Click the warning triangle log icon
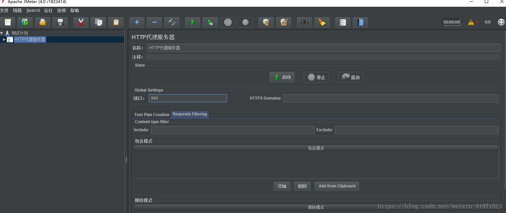506x213 pixels. pos(471,22)
